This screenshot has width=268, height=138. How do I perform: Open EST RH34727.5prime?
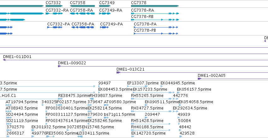coord(147,108)
